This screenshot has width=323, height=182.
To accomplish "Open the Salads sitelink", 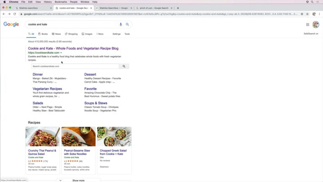I will pyautogui.click(x=38, y=103).
